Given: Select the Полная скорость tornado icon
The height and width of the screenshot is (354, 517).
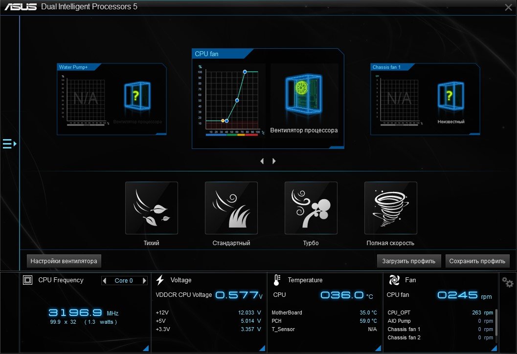Looking at the screenshot, I should coord(391,208).
